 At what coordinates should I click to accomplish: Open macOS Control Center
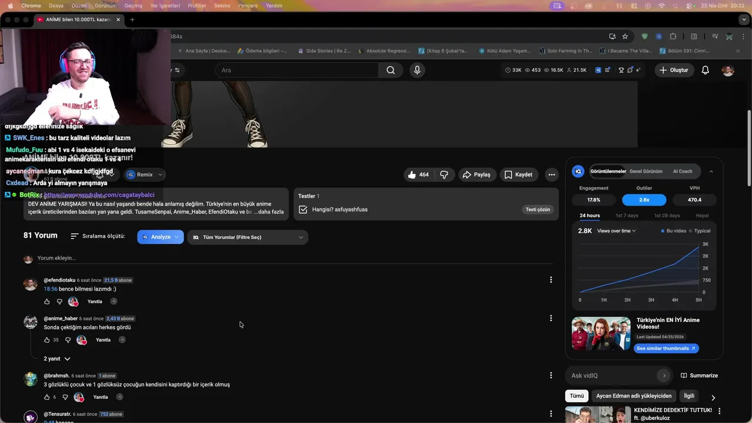(690, 5)
